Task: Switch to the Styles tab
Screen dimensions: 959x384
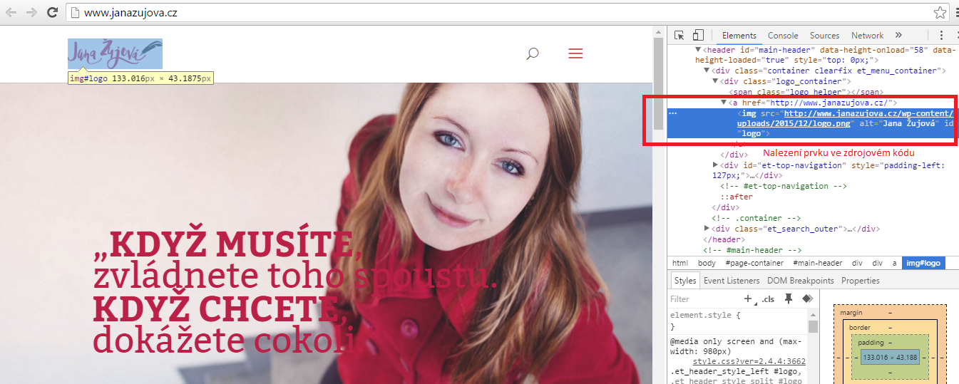Action: (x=684, y=281)
